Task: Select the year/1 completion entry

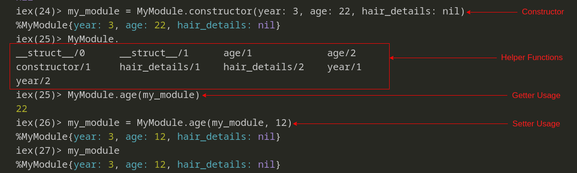Action: [344, 67]
